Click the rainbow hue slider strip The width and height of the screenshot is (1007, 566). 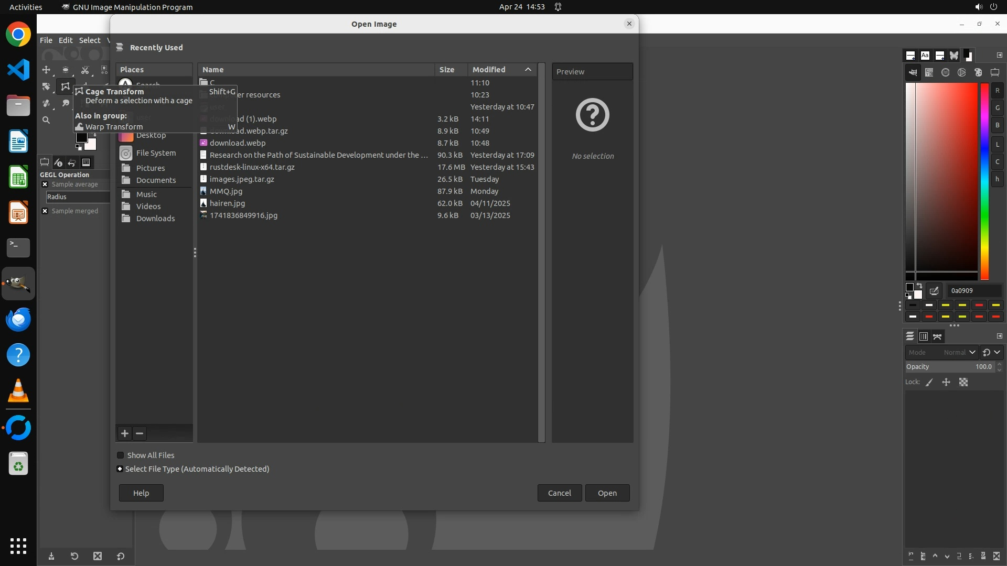tap(984, 181)
